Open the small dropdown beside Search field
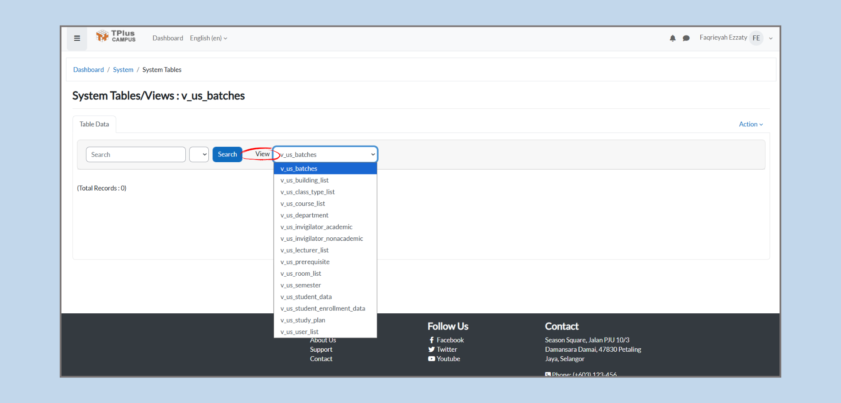 click(199, 155)
